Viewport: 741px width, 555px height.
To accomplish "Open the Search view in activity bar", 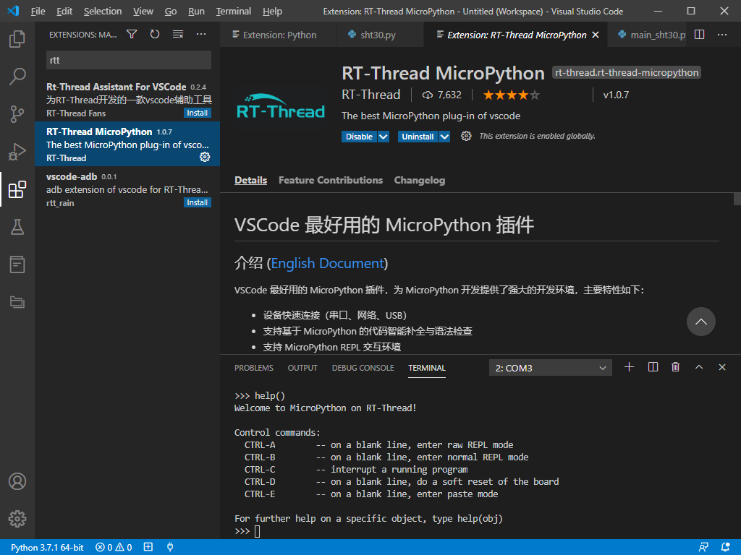I will tap(17, 76).
